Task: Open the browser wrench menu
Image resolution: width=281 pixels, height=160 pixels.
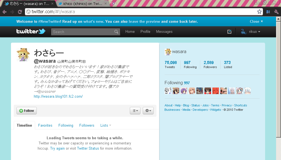Action: pos(276,12)
